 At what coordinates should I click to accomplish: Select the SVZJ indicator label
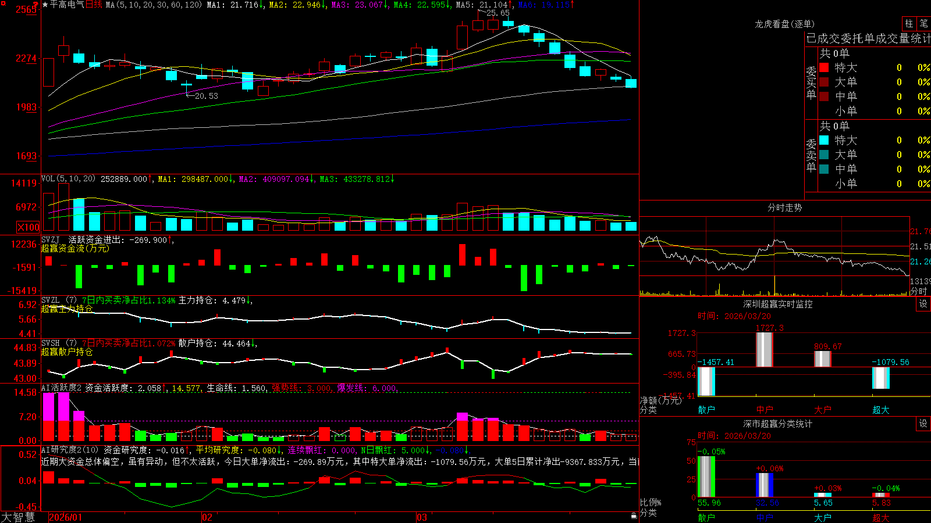point(51,239)
